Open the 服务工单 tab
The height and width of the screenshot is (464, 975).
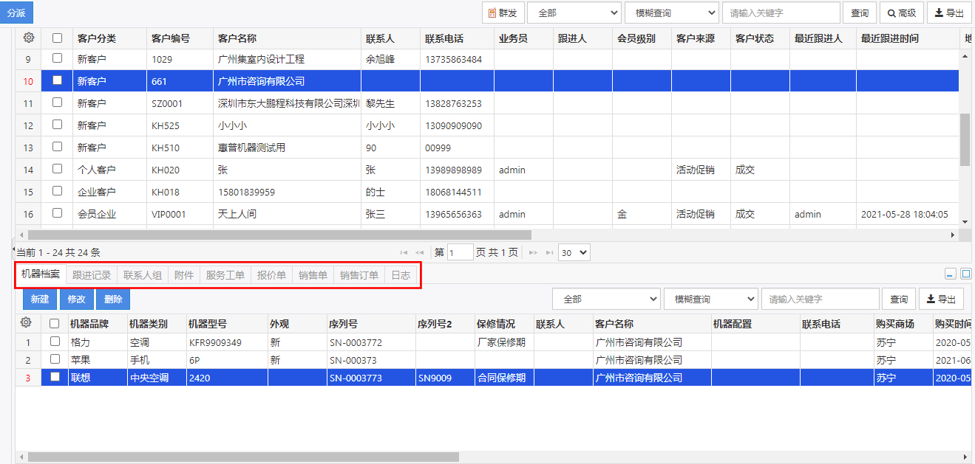tap(225, 275)
